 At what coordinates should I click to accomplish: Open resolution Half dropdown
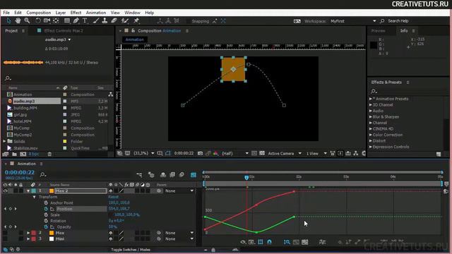(x=235, y=154)
